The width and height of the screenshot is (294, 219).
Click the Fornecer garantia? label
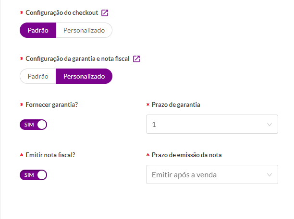coord(52,105)
